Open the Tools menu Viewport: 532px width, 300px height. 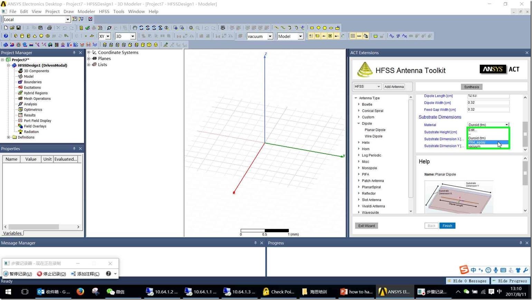point(118,11)
